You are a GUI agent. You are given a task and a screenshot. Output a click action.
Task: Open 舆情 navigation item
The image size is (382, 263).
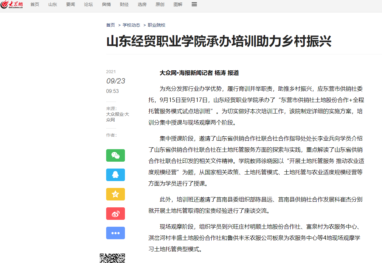(106, 4)
